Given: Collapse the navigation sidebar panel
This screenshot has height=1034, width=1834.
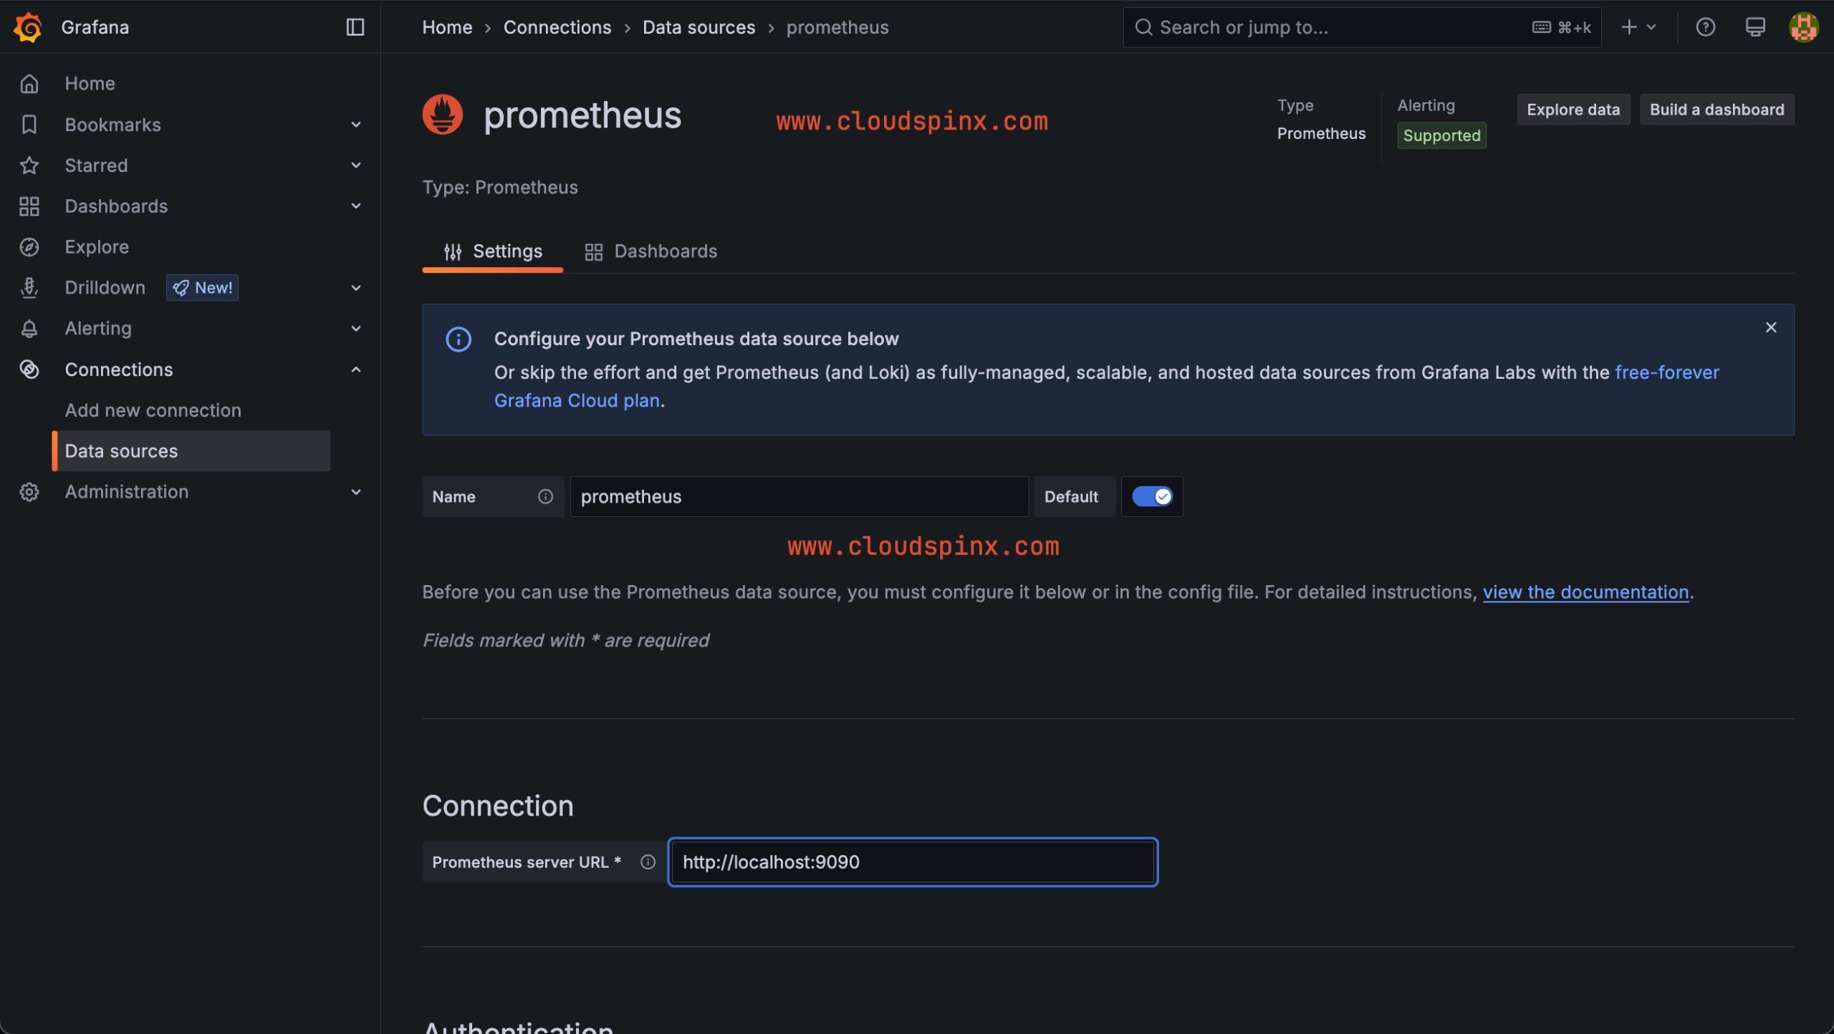Looking at the screenshot, I should (355, 27).
